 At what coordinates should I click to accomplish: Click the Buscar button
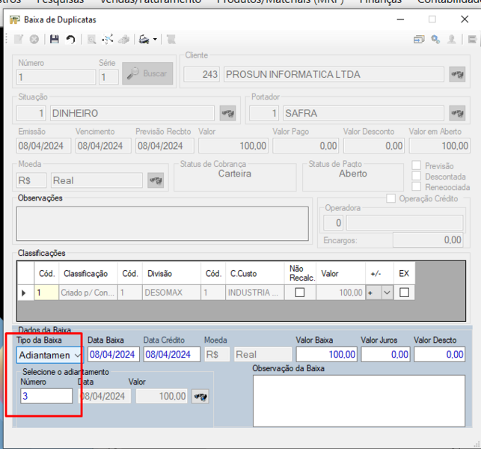(147, 73)
